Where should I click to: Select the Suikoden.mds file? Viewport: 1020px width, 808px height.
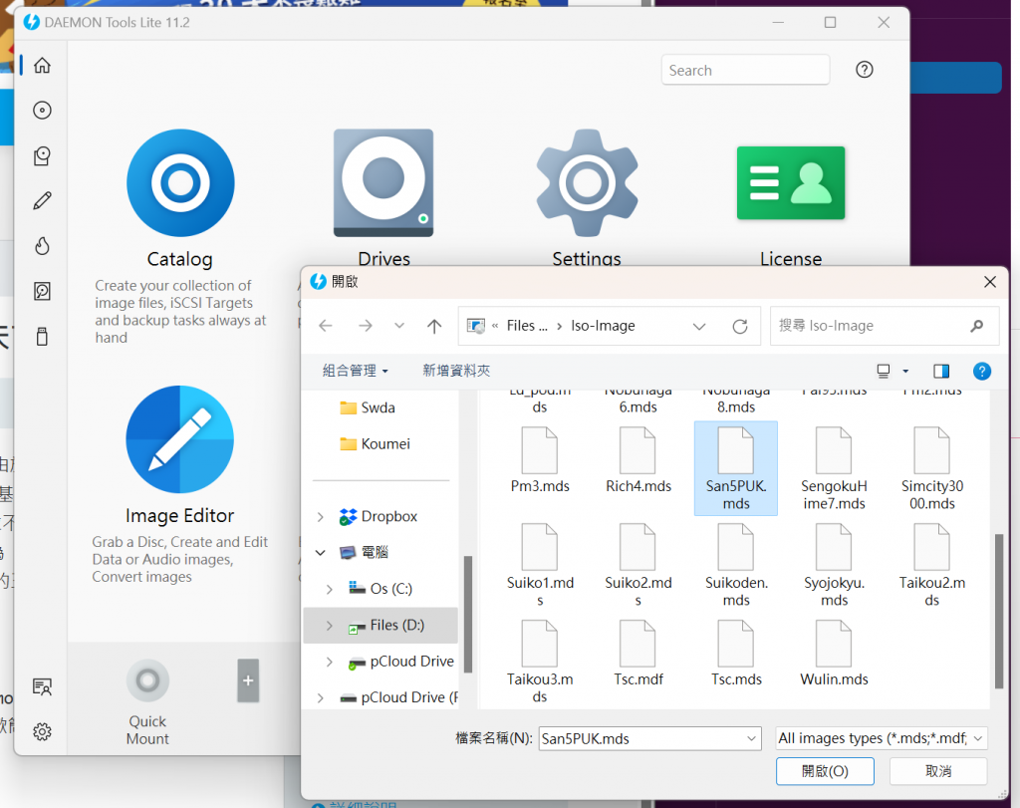[x=736, y=565]
